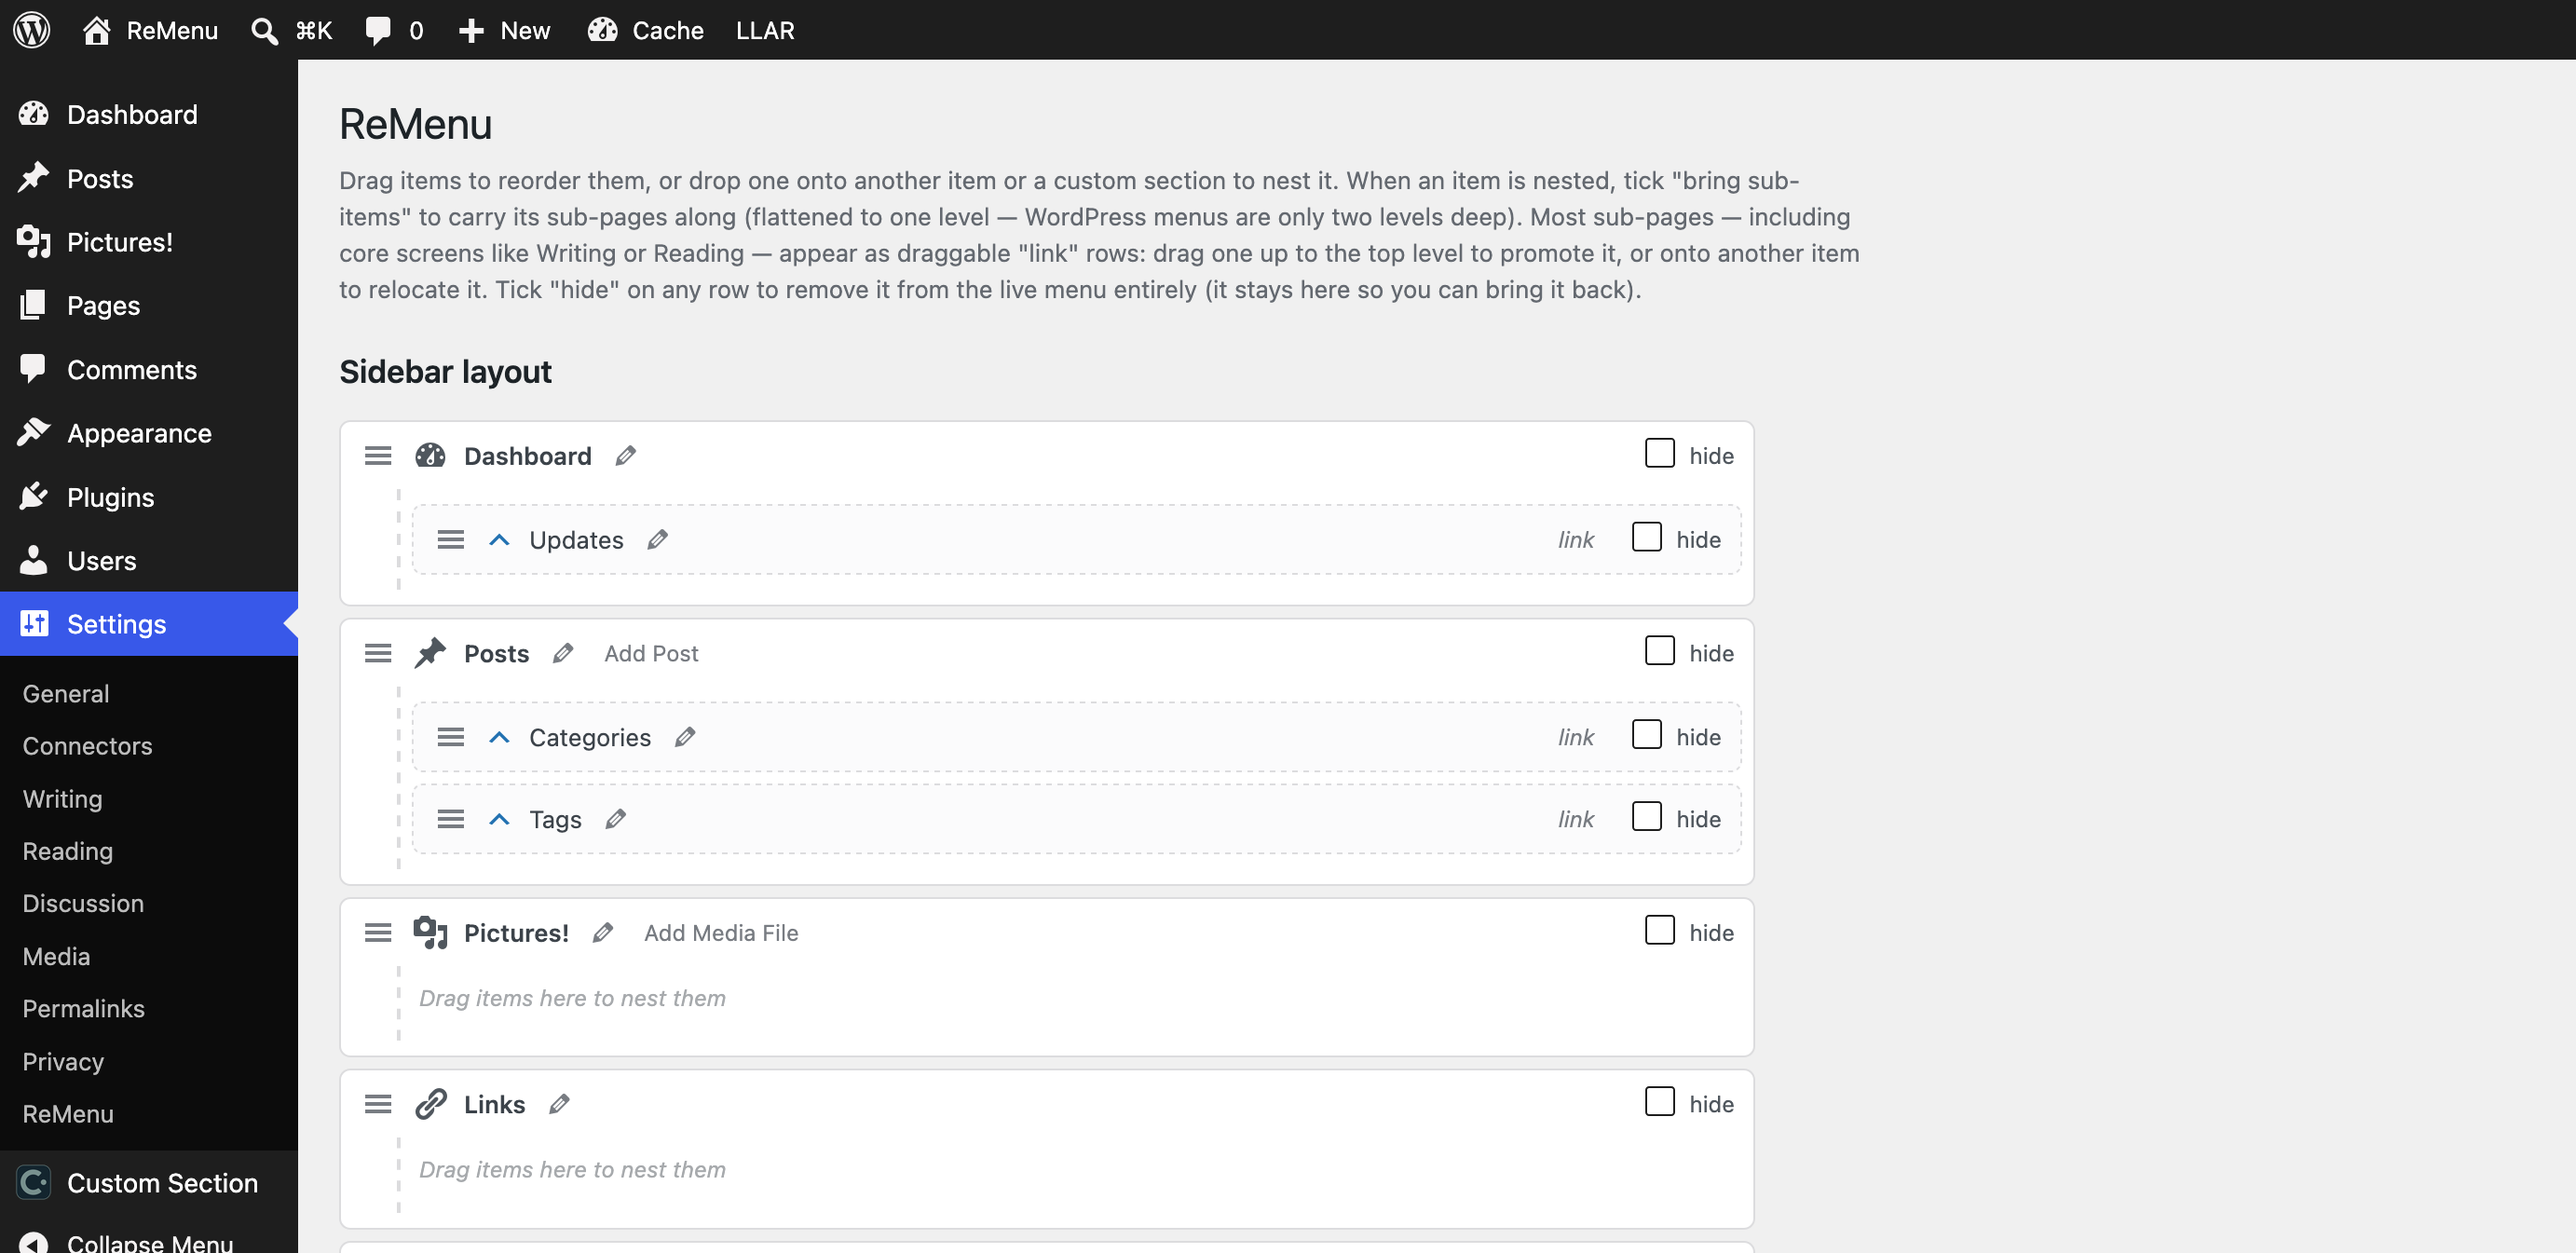Click the gauge icon in the Dashboard layout row
This screenshot has height=1253, width=2576.
pyautogui.click(x=430, y=456)
